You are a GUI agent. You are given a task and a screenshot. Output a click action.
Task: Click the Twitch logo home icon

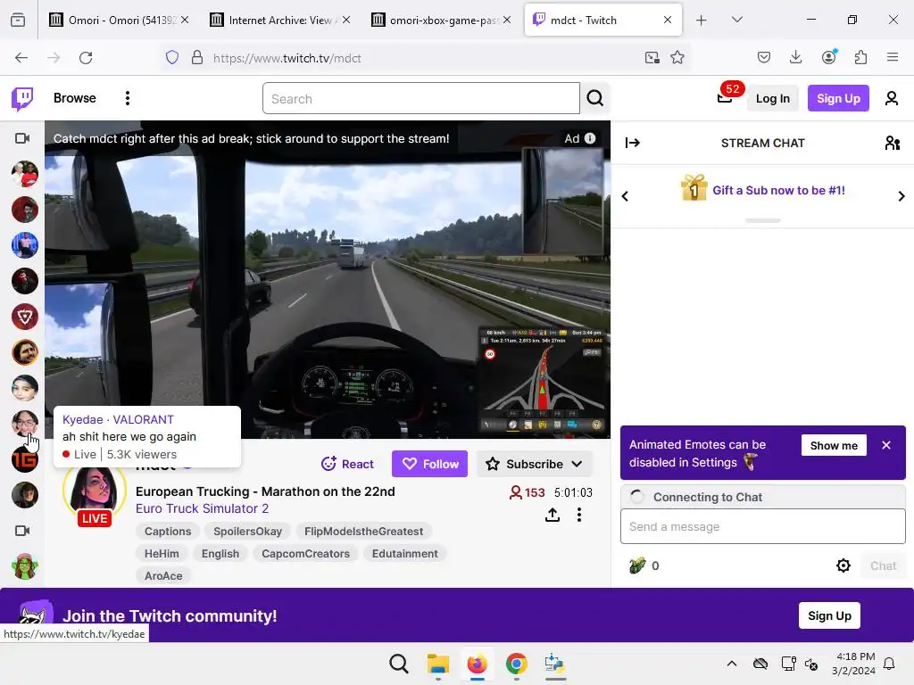tap(22, 98)
